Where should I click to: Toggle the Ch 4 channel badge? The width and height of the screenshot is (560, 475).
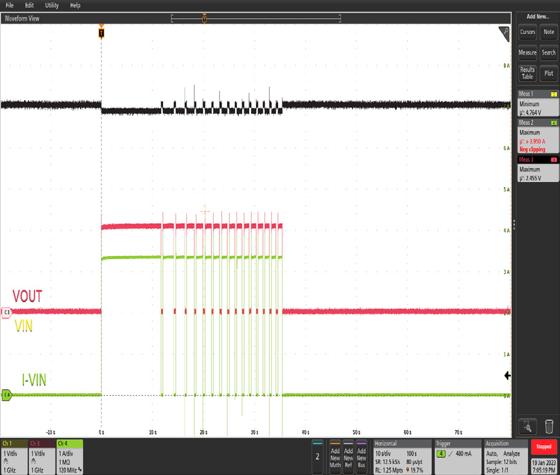(69, 457)
